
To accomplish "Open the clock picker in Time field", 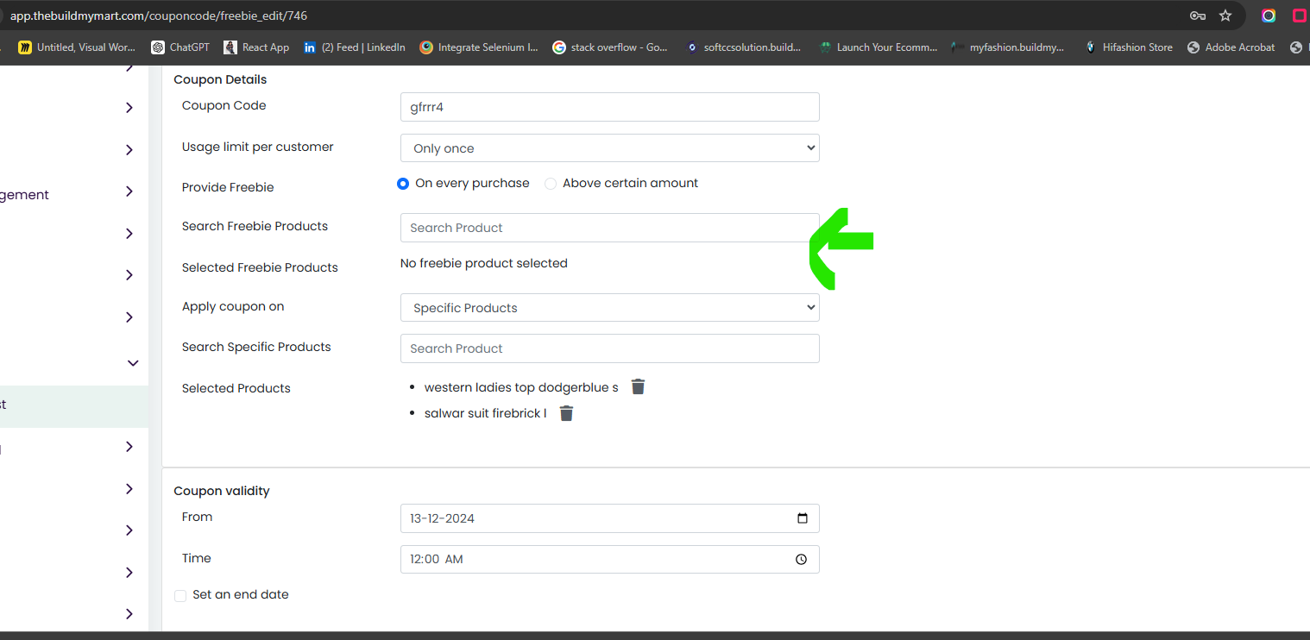I will point(802,559).
